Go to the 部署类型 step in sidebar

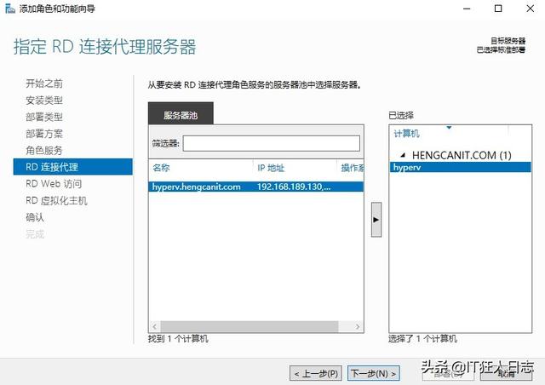[44, 117]
